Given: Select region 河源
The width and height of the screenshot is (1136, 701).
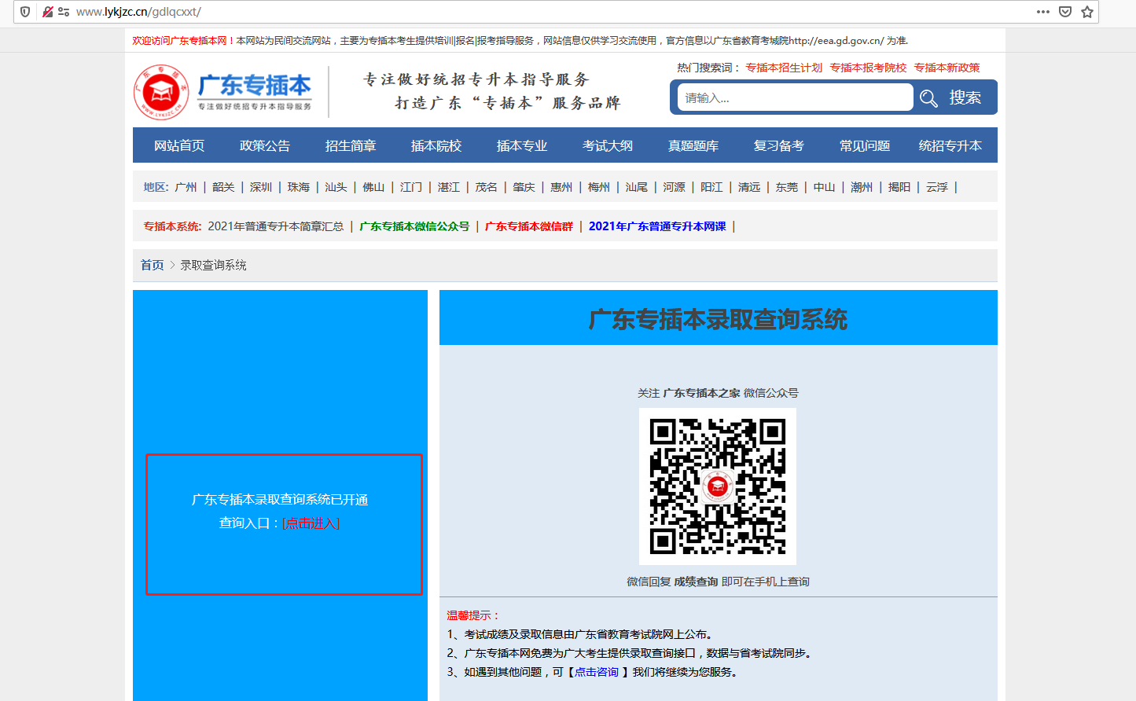Looking at the screenshot, I should pos(674,187).
